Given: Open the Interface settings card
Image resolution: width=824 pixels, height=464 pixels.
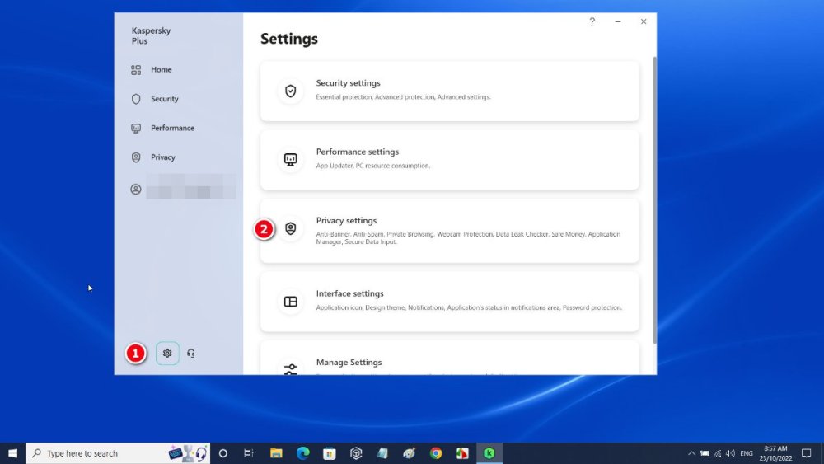Looking at the screenshot, I should 450,302.
